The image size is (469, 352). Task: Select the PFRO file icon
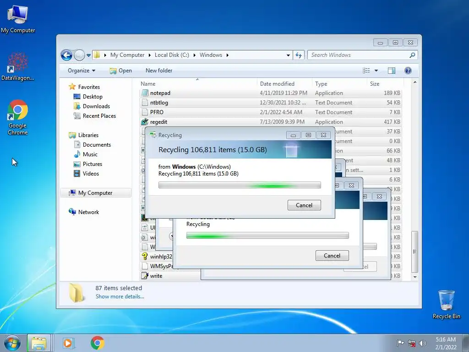click(145, 112)
